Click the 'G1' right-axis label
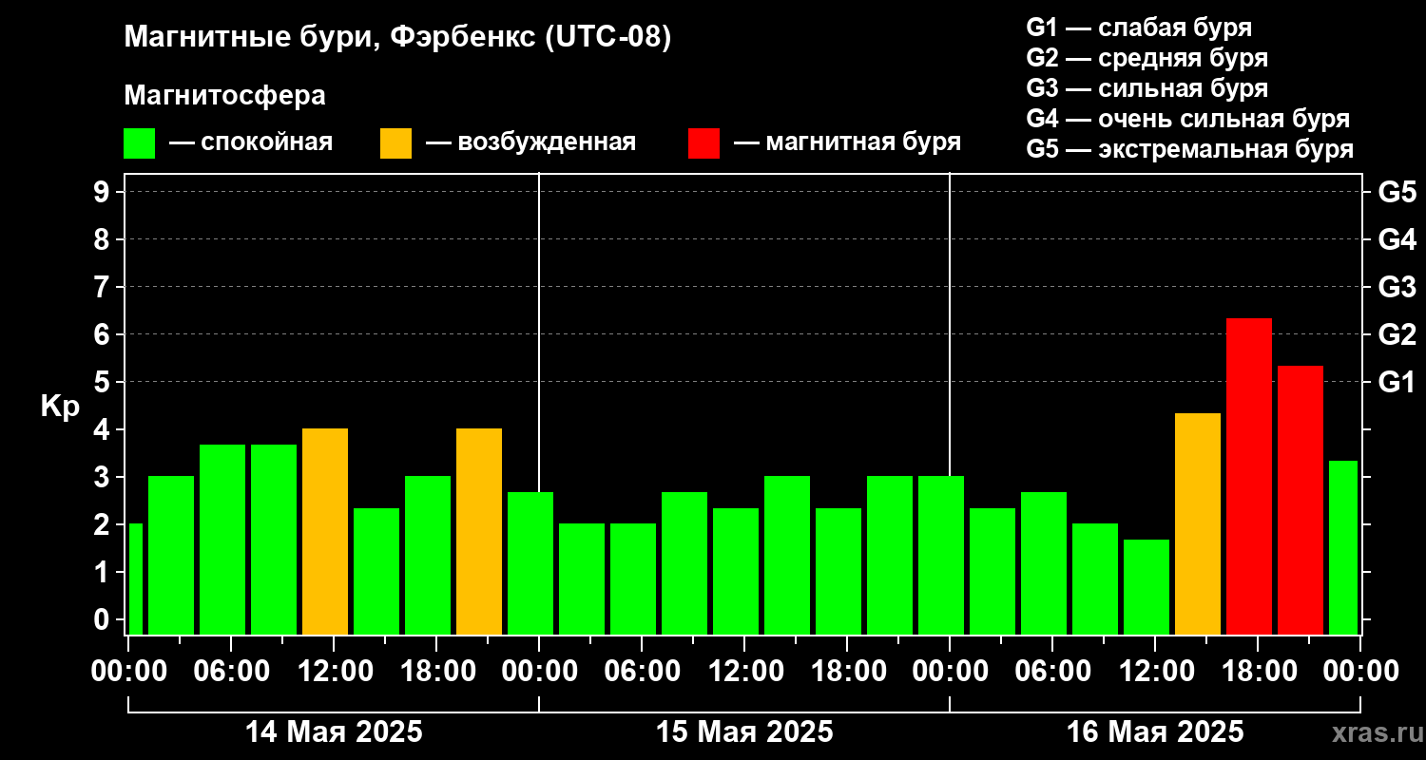Viewport: 1426px width, 760px height. [1397, 382]
